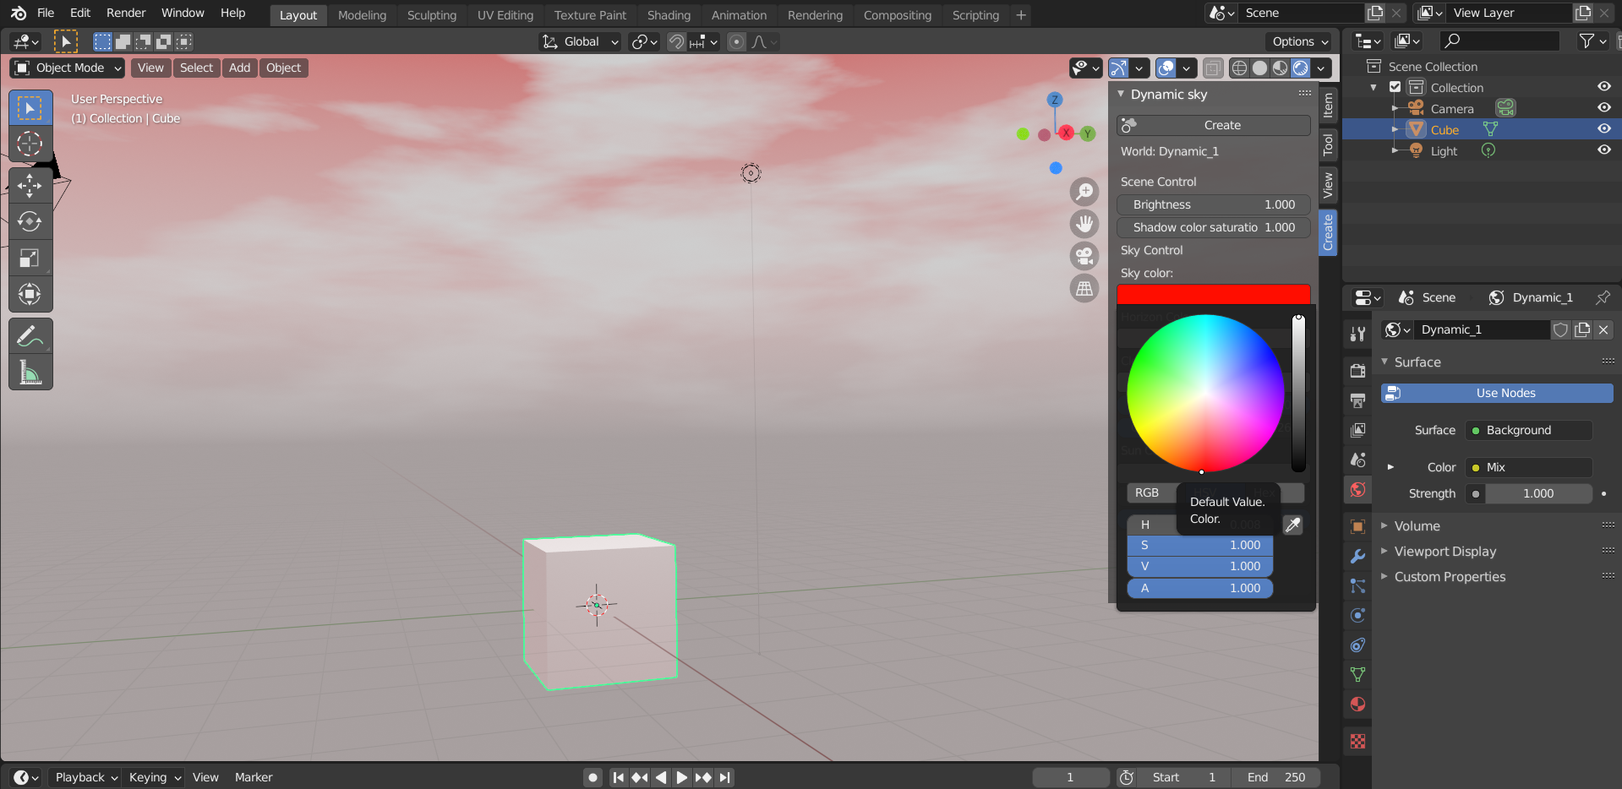Choose the Annotate pencil tool
Screen dimensions: 1622x789
tap(30, 336)
